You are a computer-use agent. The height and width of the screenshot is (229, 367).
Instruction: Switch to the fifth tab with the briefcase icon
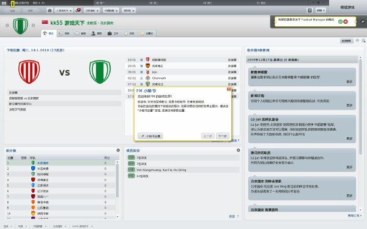pos(113,34)
